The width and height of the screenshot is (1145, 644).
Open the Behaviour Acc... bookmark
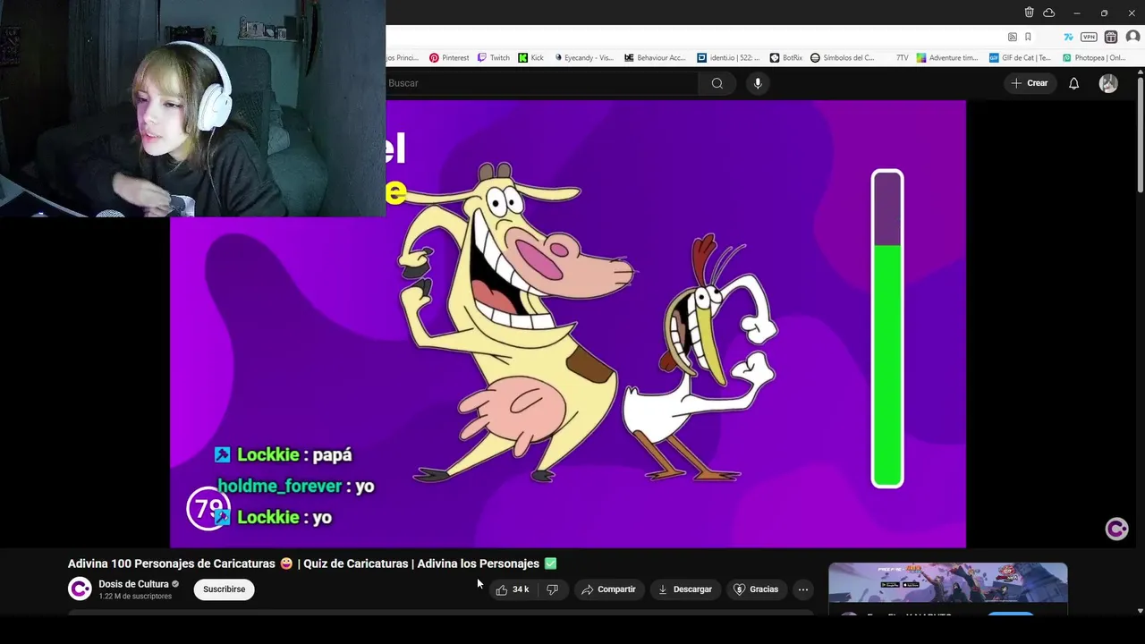(655, 57)
